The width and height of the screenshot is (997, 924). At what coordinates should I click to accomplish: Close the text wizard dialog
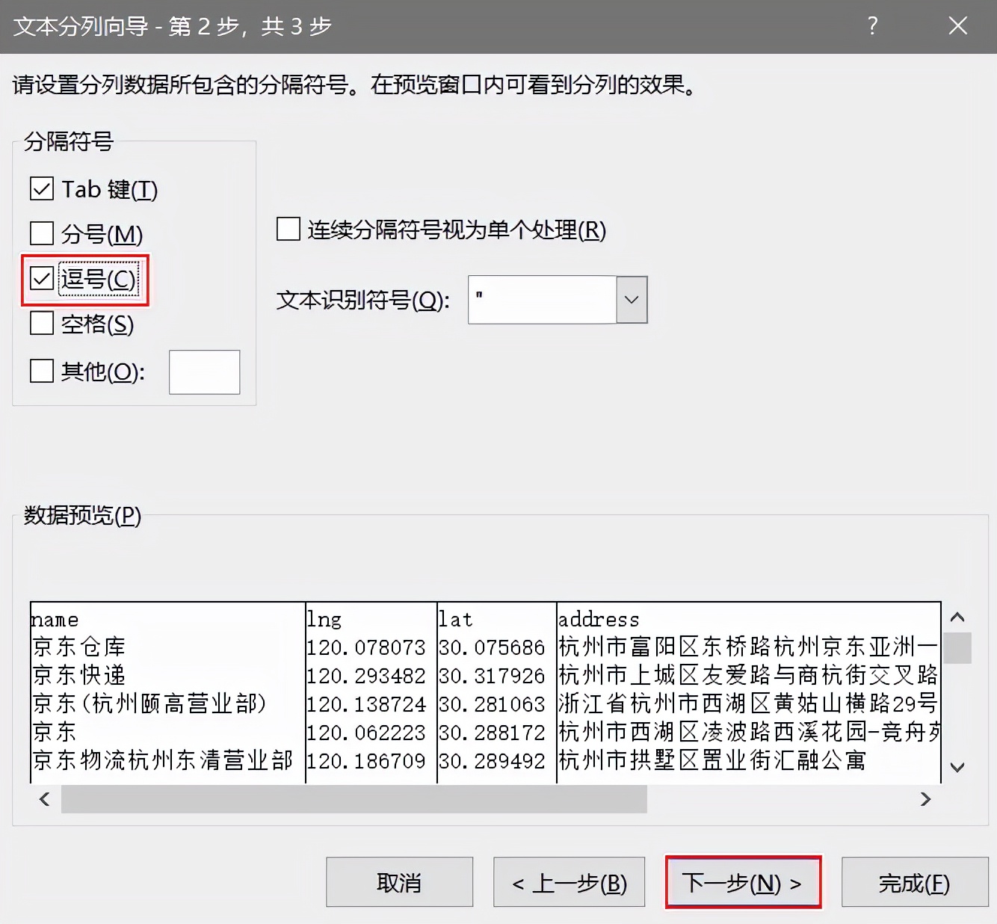957,26
